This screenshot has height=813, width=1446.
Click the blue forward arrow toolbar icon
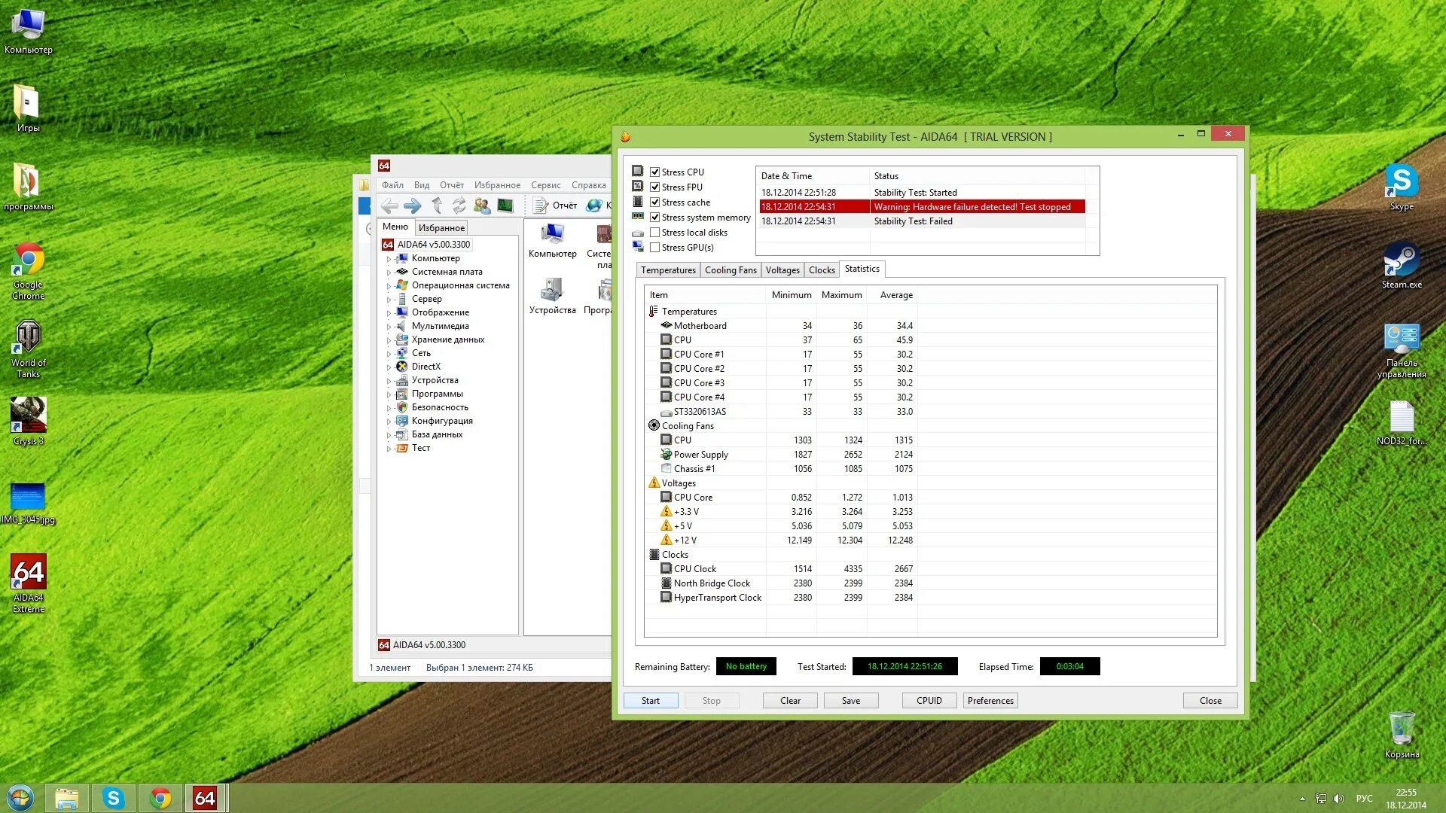click(x=412, y=206)
